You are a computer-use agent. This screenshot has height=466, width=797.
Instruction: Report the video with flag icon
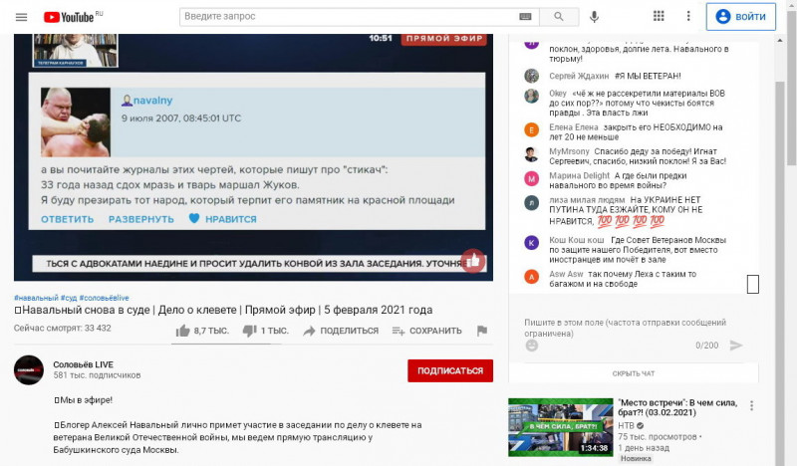point(482,331)
